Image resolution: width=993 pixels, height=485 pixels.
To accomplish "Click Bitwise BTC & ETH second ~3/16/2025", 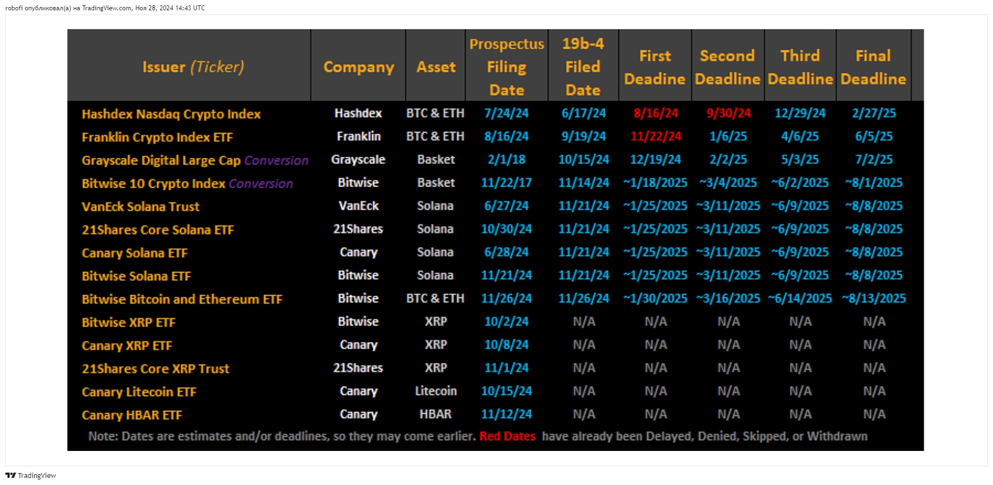I will coord(728,298).
